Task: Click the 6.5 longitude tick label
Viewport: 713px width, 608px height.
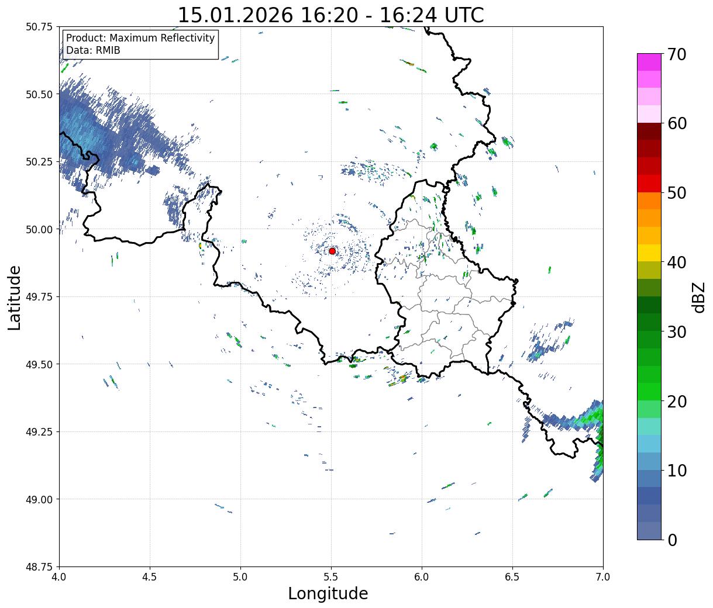Action: pyautogui.click(x=512, y=577)
